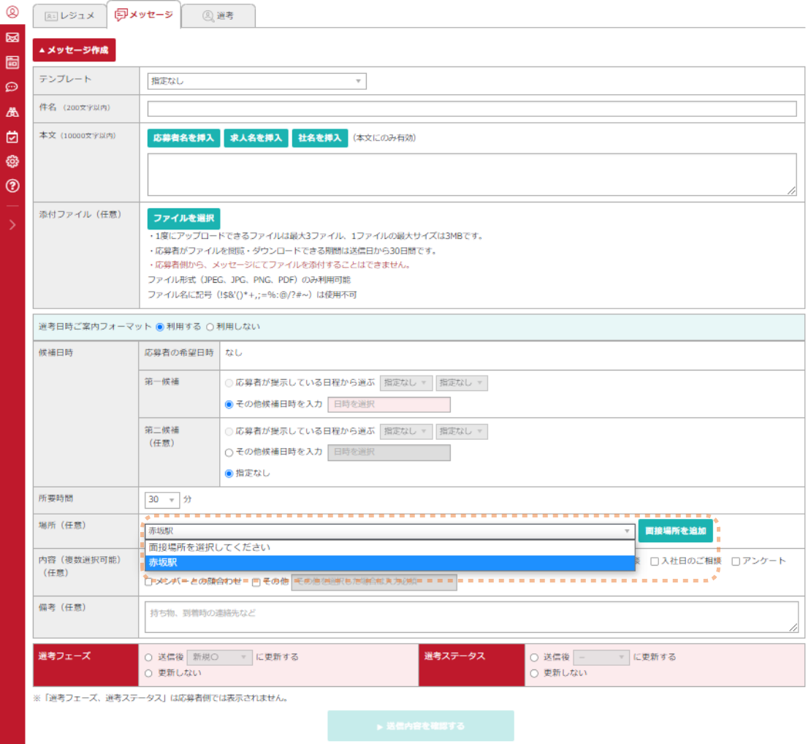Expand the sidebar with the chevron arrow
This screenshot has width=811, height=744.
(12, 225)
